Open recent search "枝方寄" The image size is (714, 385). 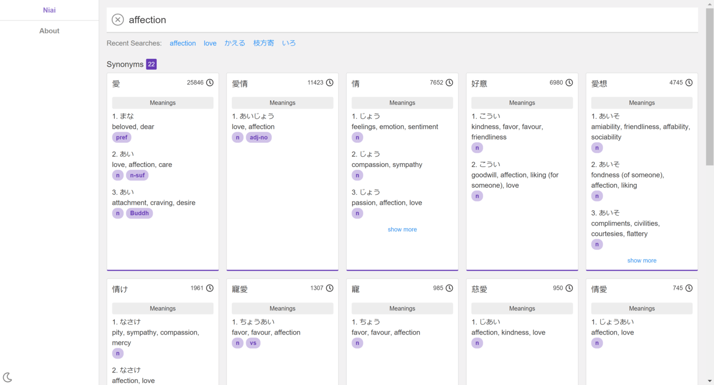coord(263,43)
